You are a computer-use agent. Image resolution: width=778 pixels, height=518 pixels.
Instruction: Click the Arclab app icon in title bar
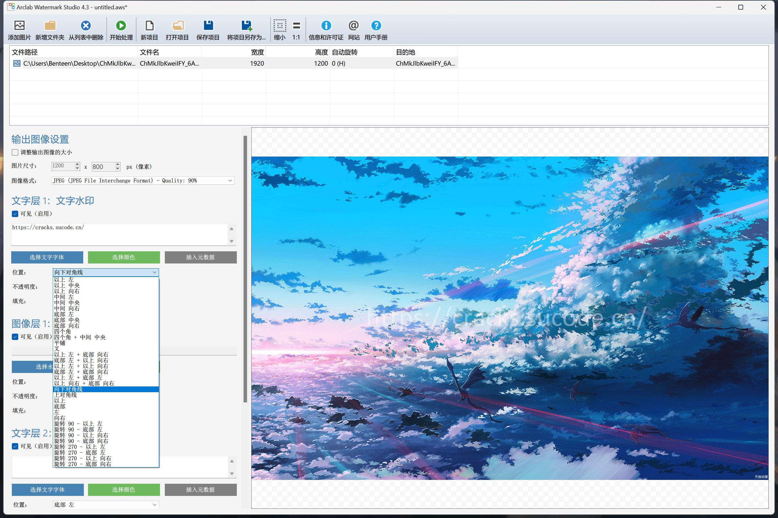11,7
